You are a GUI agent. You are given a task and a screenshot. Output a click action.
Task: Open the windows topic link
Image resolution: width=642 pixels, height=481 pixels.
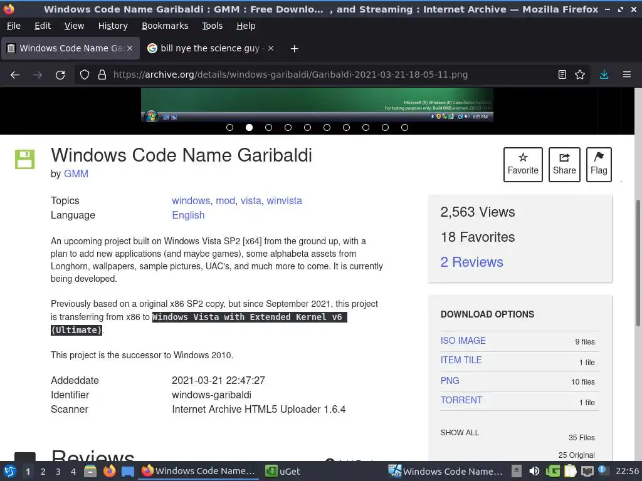(191, 201)
